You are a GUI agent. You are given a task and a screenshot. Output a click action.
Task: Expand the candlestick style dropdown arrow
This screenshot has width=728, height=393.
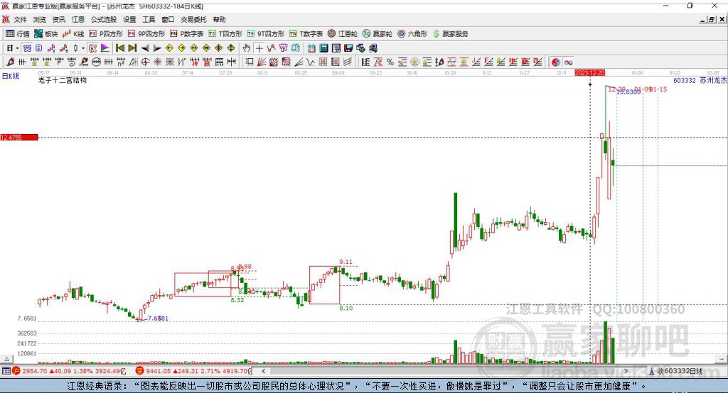83,48
